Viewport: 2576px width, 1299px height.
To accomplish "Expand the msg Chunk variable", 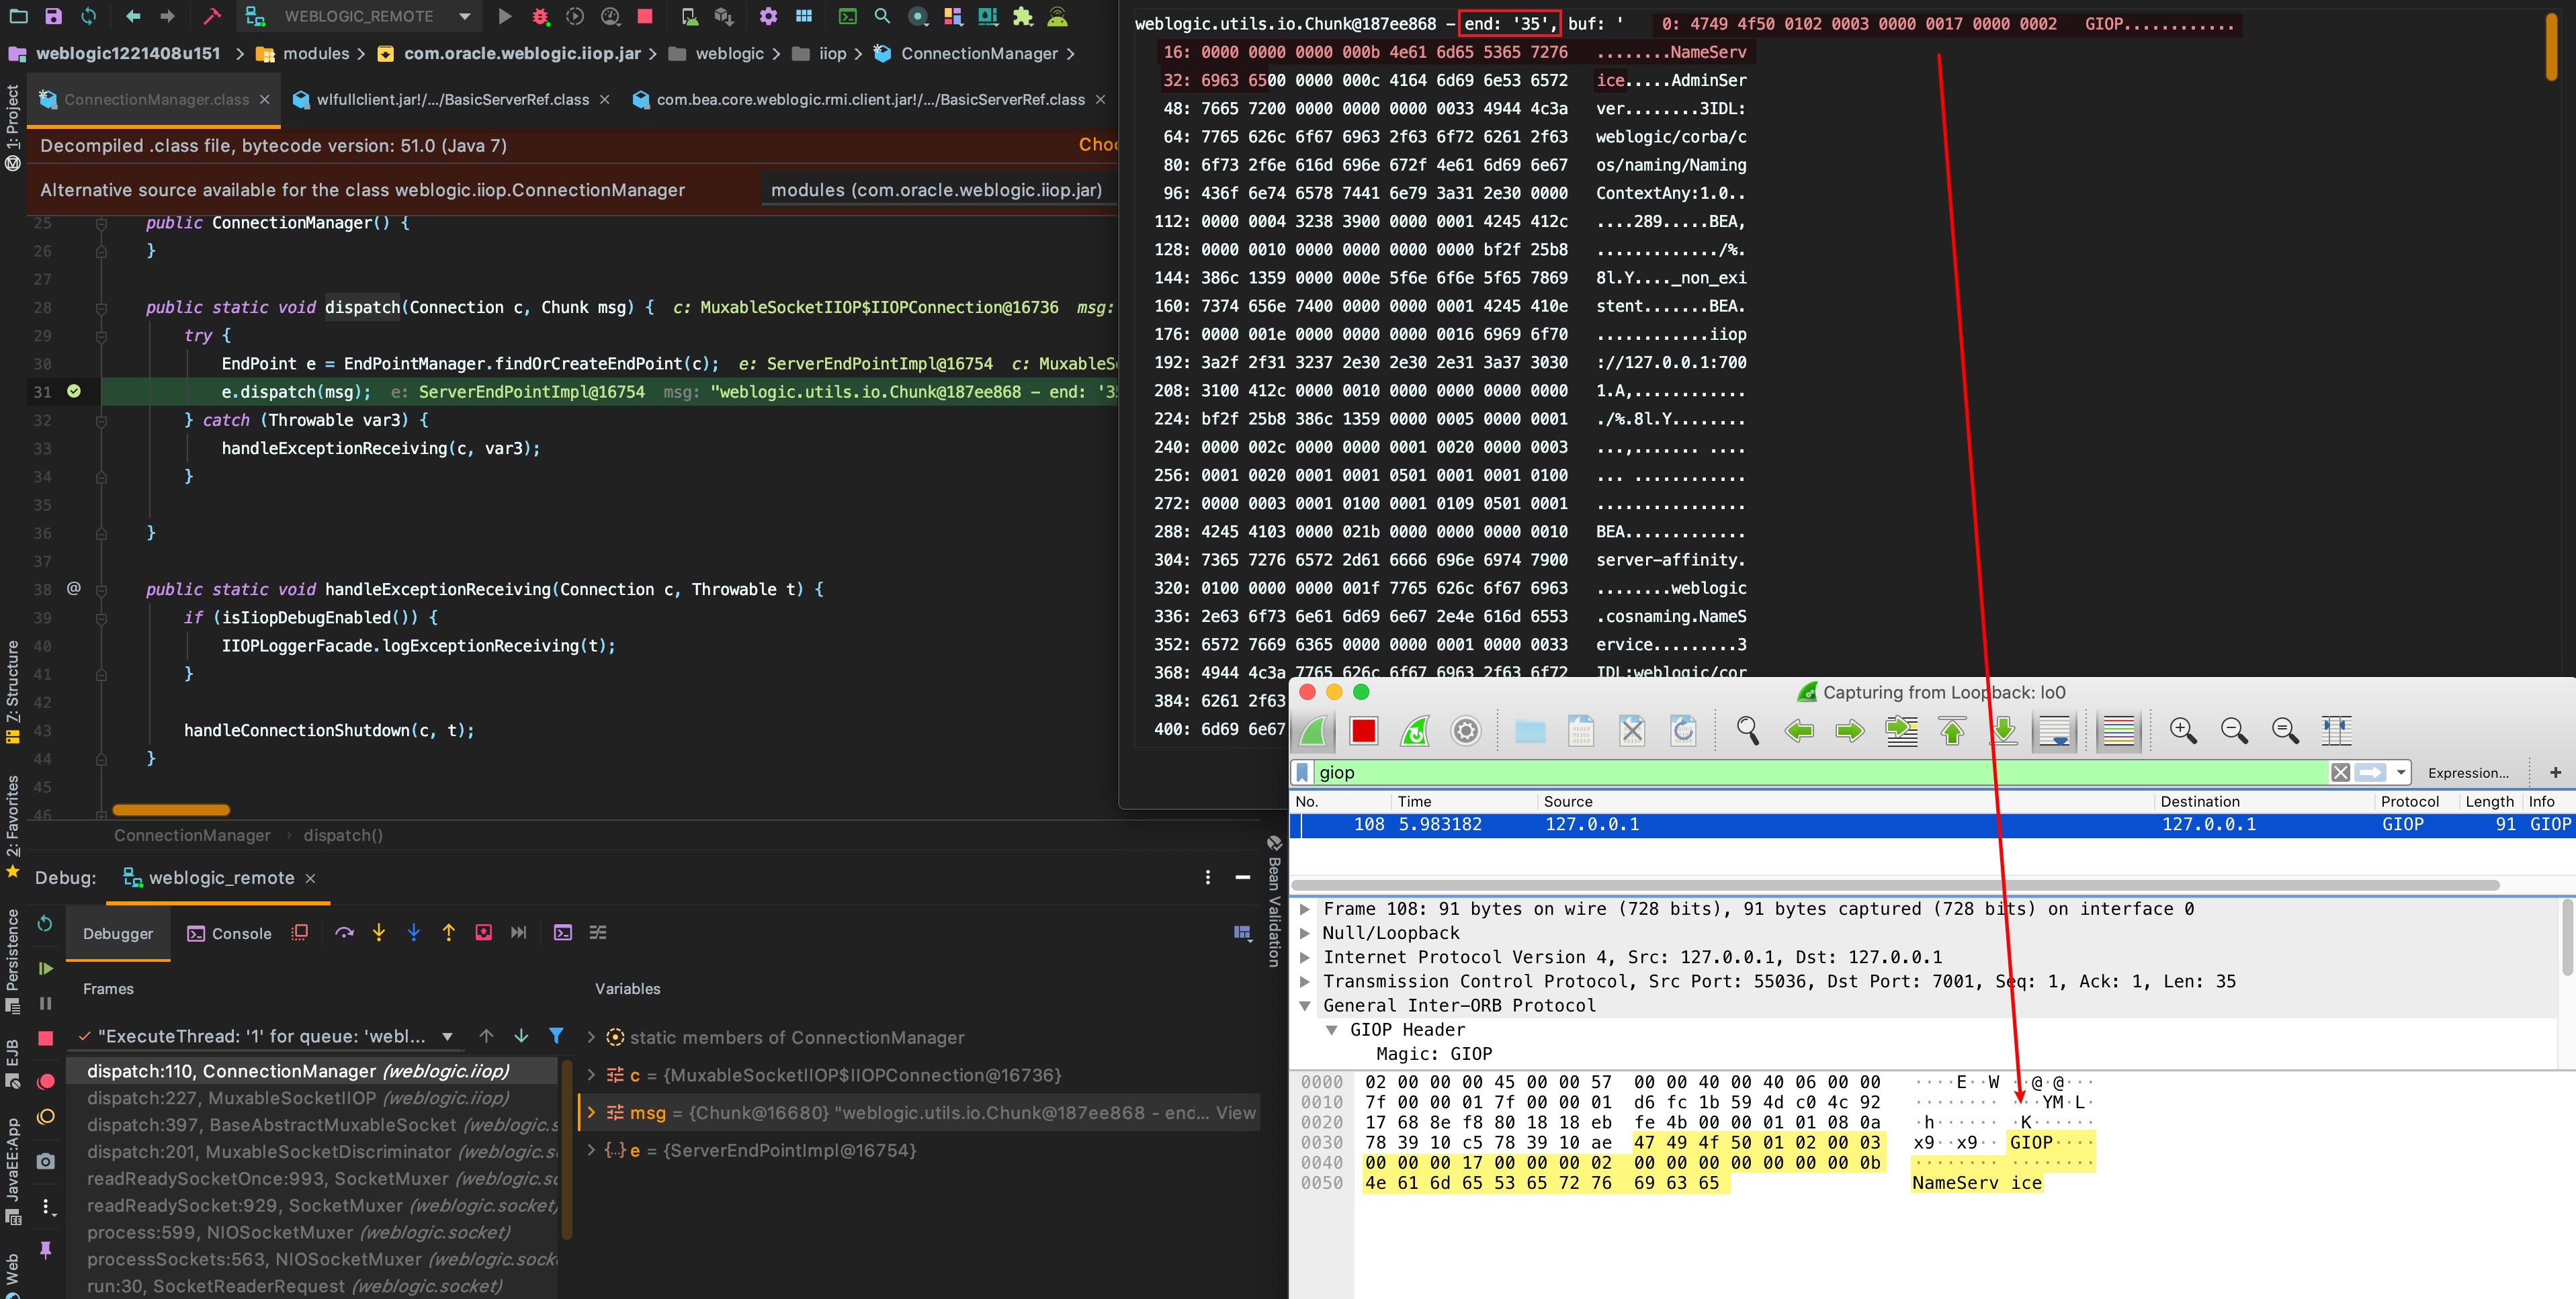I will pos(590,1112).
